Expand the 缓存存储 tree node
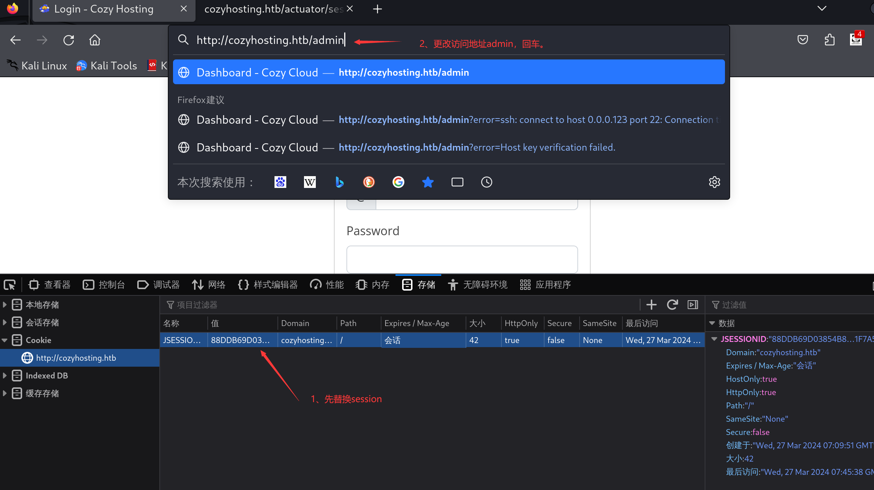This screenshot has width=874, height=490. pyautogui.click(x=4, y=393)
